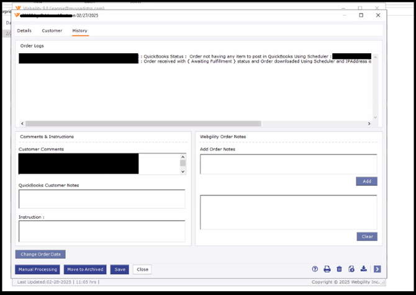416x295 pixels.
Task: Click into Add Order Notes field
Action: (x=288, y=164)
